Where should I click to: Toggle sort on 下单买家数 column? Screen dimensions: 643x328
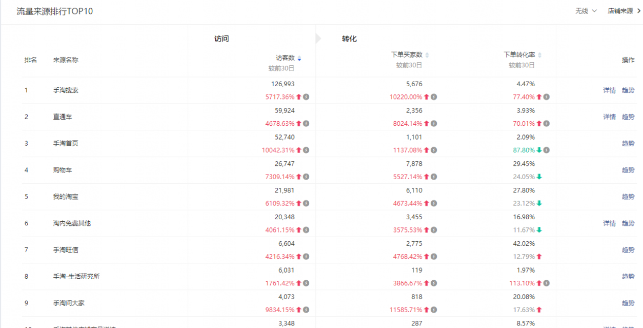[427, 55]
